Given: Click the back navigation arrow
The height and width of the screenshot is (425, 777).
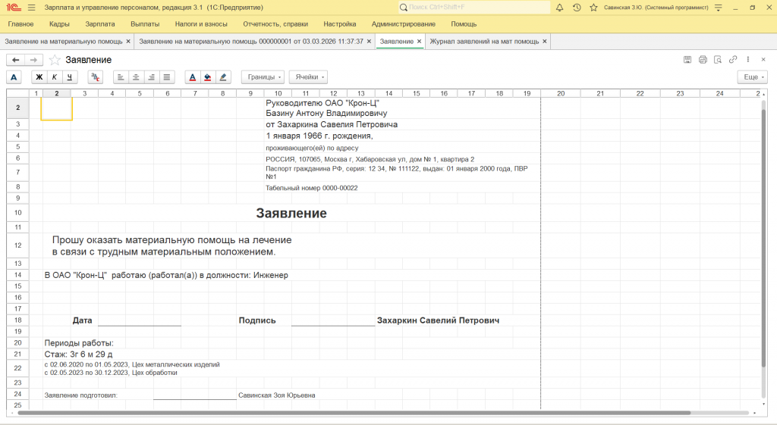Looking at the screenshot, I should click(x=15, y=60).
